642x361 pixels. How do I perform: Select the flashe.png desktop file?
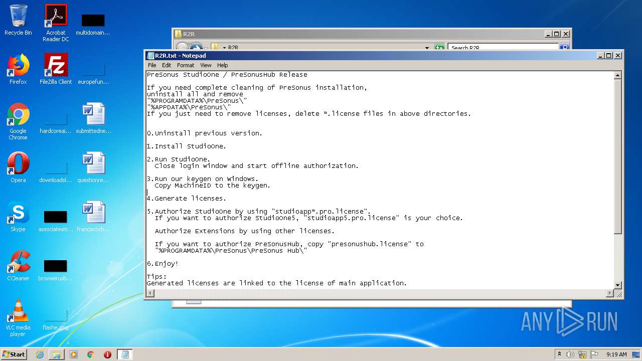[56, 320]
